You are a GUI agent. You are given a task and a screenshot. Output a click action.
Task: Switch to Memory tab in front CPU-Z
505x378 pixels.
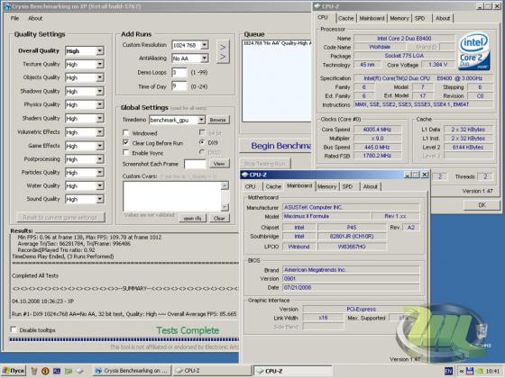(326, 186)
